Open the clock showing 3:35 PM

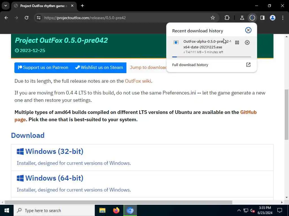[x=265, y=210]
